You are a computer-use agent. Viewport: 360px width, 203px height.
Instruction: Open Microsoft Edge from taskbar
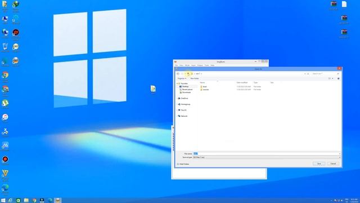click(x=50, y=201)
